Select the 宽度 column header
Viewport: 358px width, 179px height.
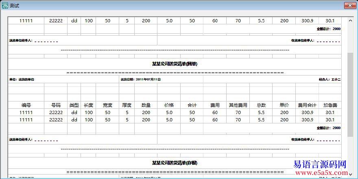(107, 105)
